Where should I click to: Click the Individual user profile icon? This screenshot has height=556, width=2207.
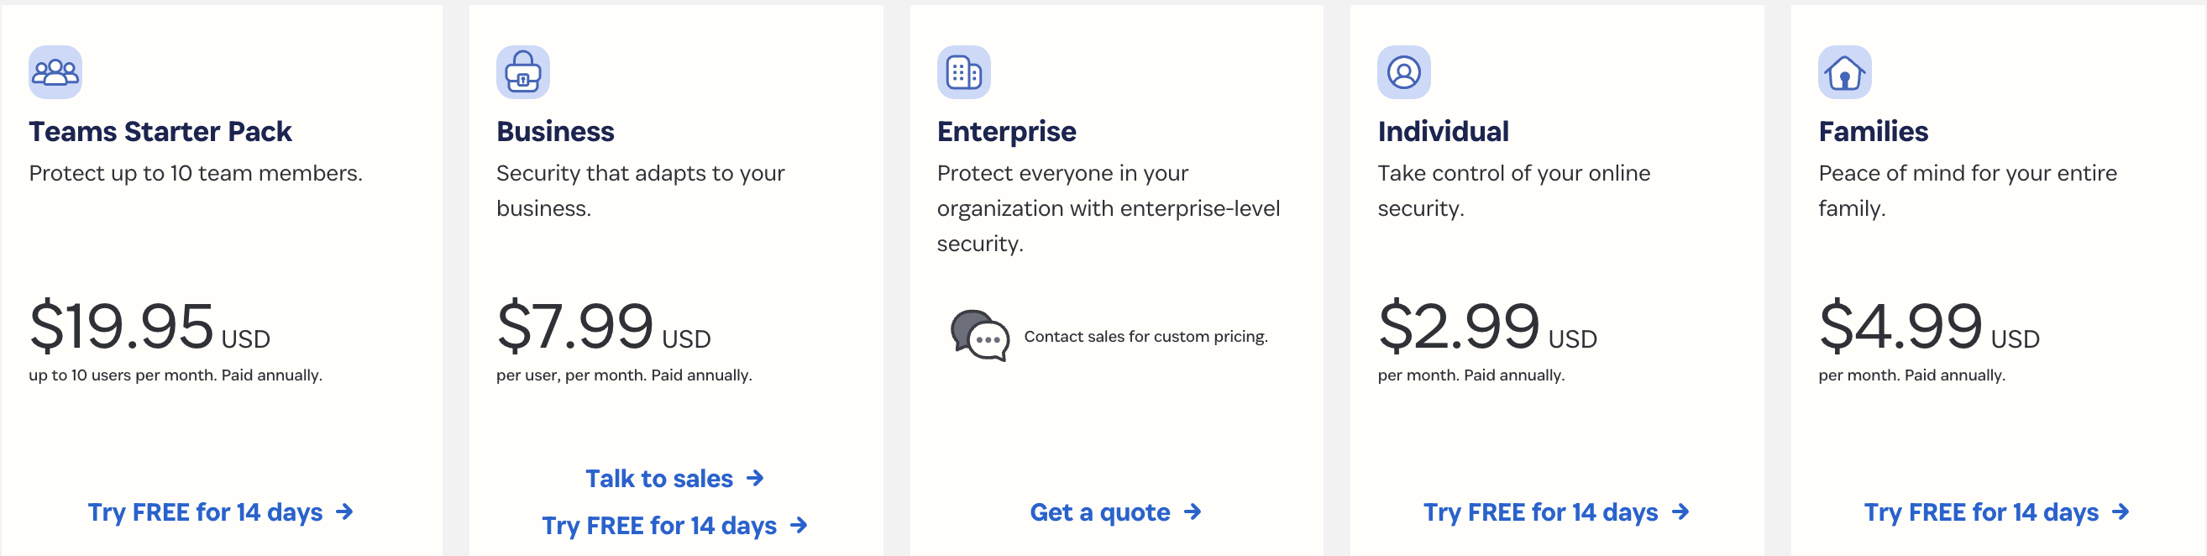1403,74
